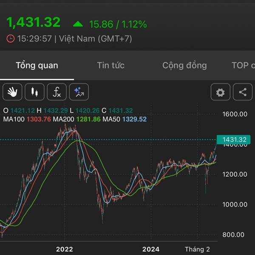Select the hand pan tool icon
The image size is (255, 255).
point(12,92)
